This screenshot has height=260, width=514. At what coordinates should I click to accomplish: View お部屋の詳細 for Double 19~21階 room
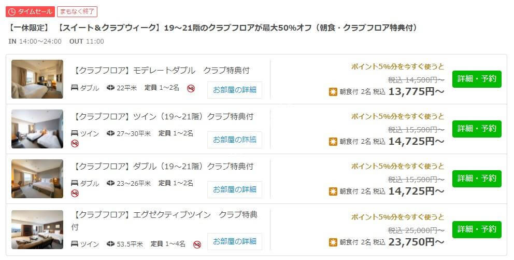click(235, 190)
